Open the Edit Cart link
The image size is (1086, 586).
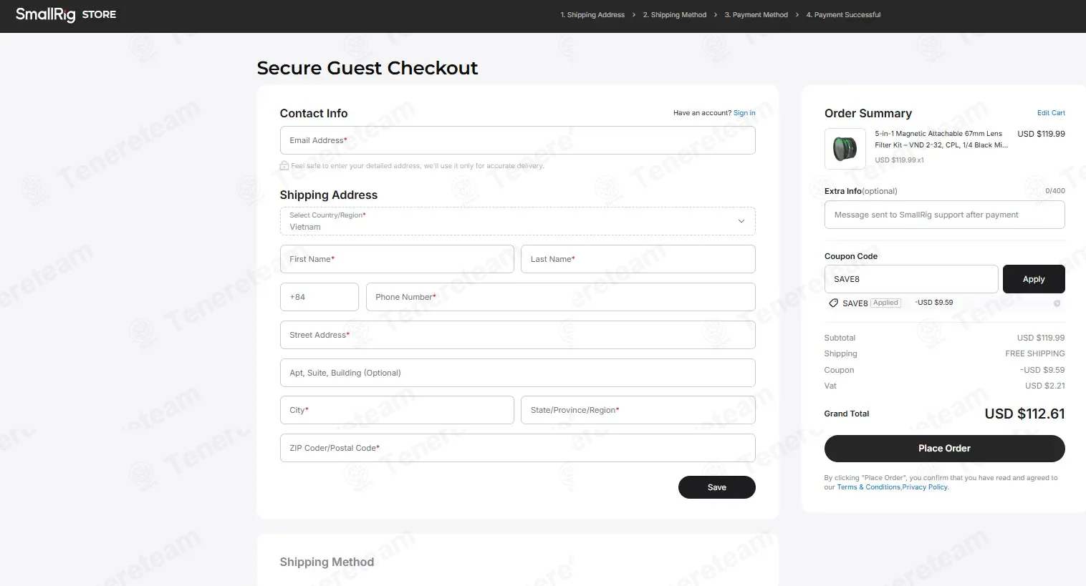1051,113
